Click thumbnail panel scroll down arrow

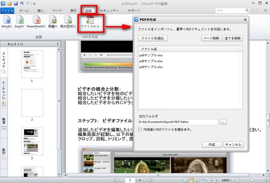pyautogui.click(x=59, y=174)
